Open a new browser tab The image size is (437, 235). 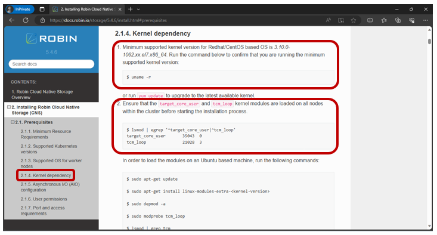pyautogui.click(x=130, y=9)
